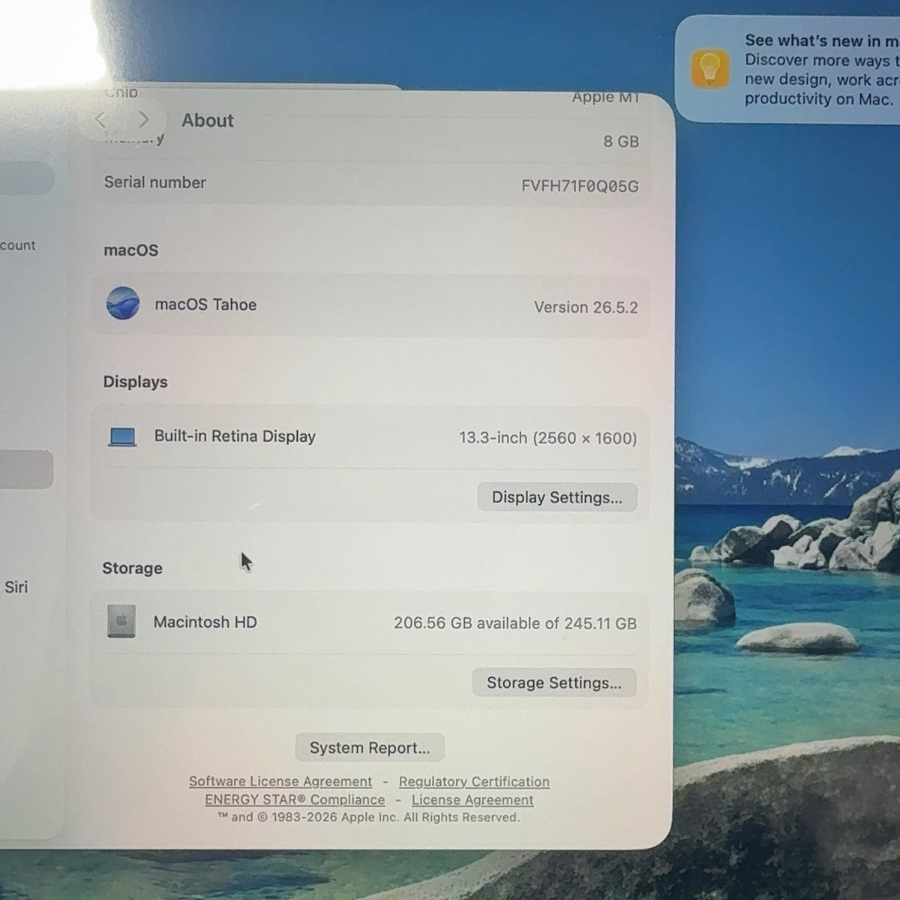Viewport: 900px width, 900px height.
Task: Click the macOS Tahoe logo icon
Action: coord(122,304)
